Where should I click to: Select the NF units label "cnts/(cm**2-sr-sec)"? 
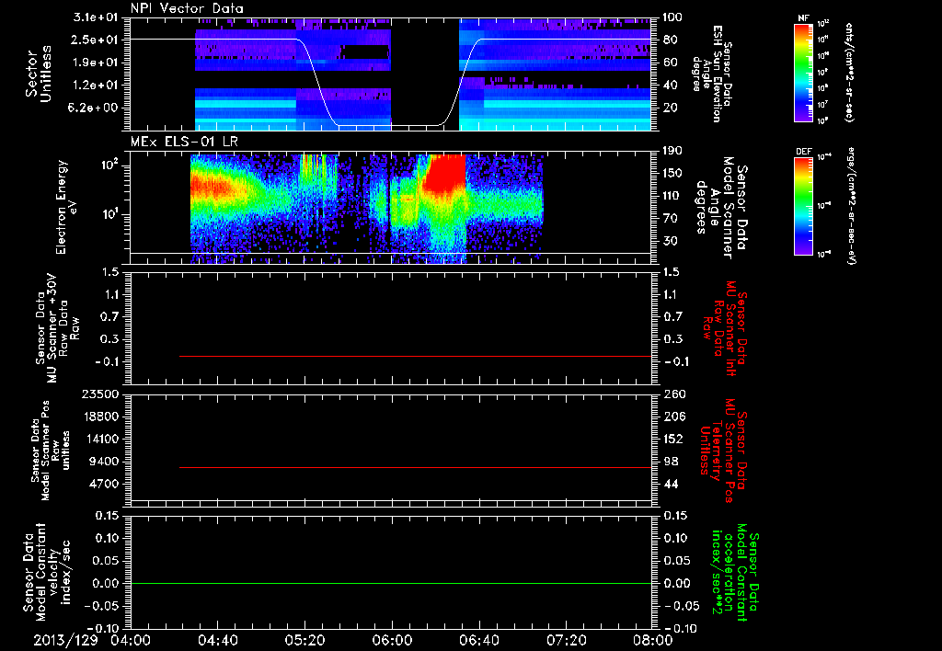(849, 73)
